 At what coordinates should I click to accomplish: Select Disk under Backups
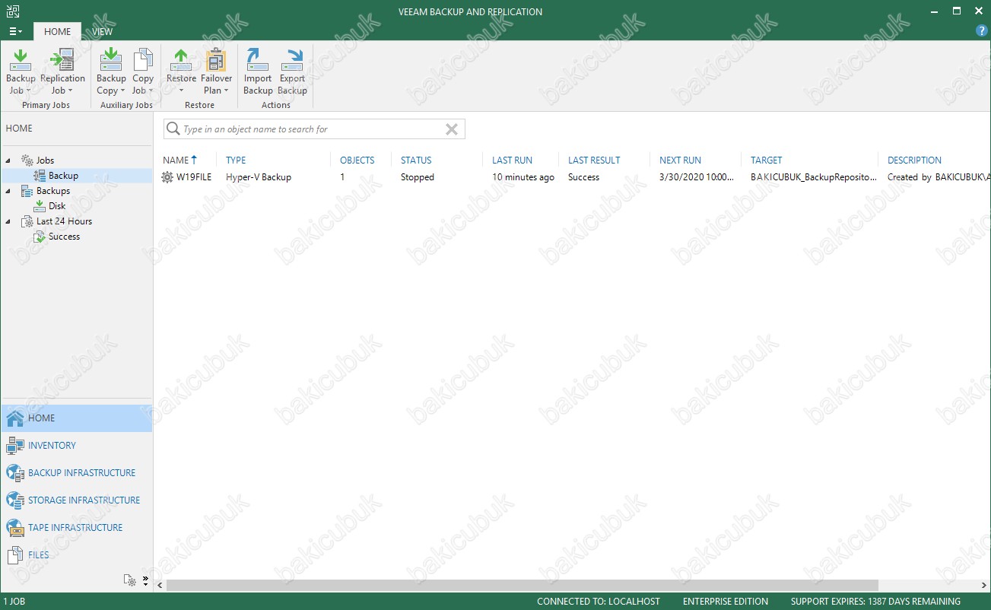coord(57,206)
